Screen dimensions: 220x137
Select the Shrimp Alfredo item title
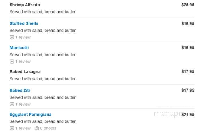25,5
